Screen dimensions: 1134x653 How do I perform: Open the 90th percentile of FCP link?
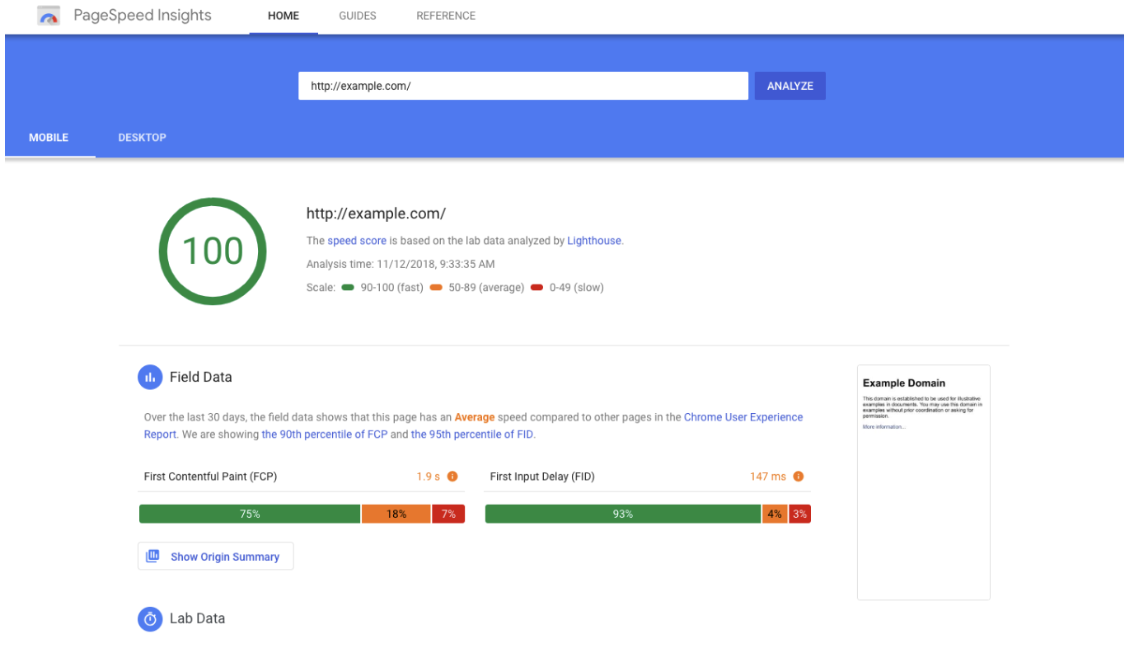[x=324, y=435]
